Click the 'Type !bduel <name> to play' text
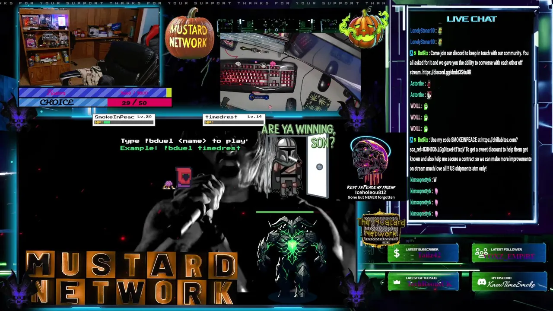 coord(184,141)
